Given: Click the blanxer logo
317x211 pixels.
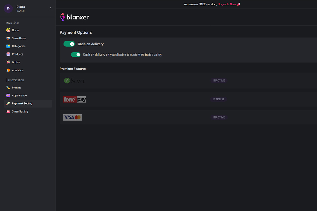Looking at the screenshot, I should tap(74, 17).
